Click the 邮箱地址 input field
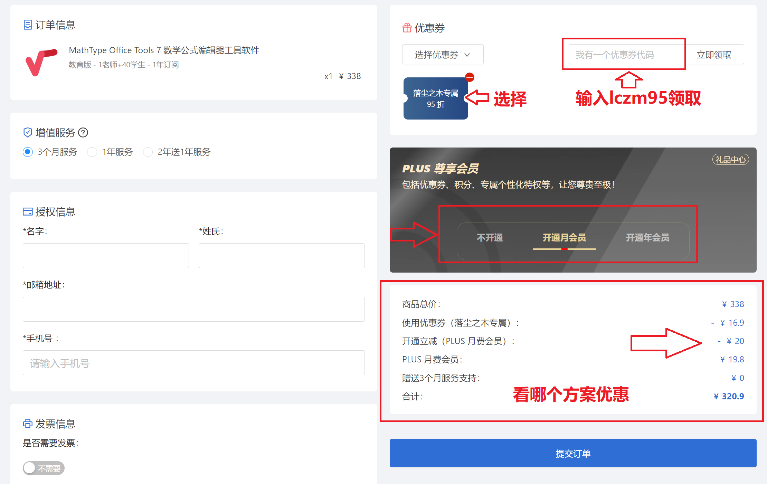Viewport: 767px width, 484px height. pyautogui.click(x=193, y=309)
